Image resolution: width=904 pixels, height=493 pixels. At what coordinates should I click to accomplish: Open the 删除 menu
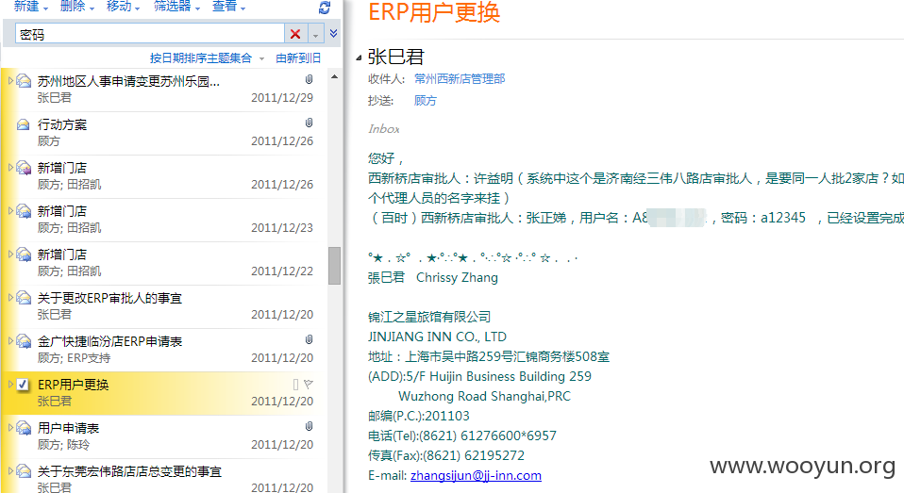coord(76,7)
